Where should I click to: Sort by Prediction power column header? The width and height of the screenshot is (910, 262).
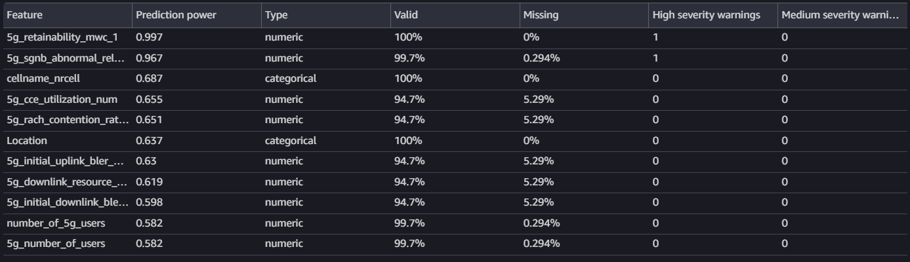coord(175,15)
